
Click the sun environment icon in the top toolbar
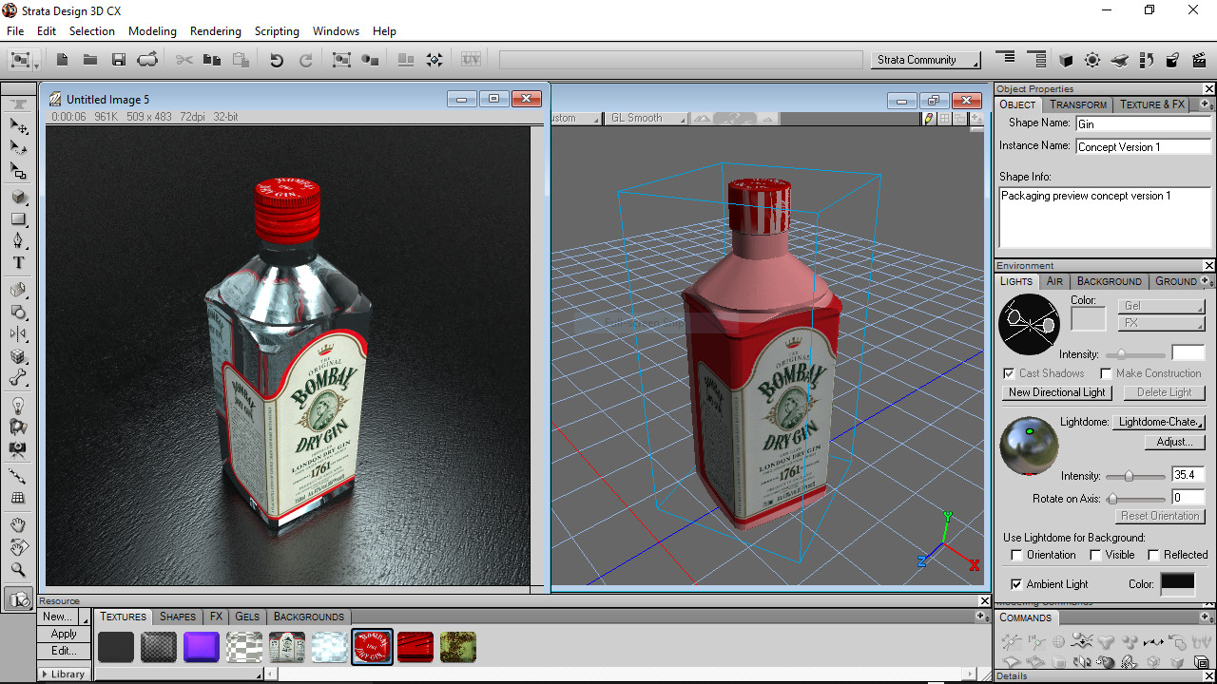[x=1091, y=60]
